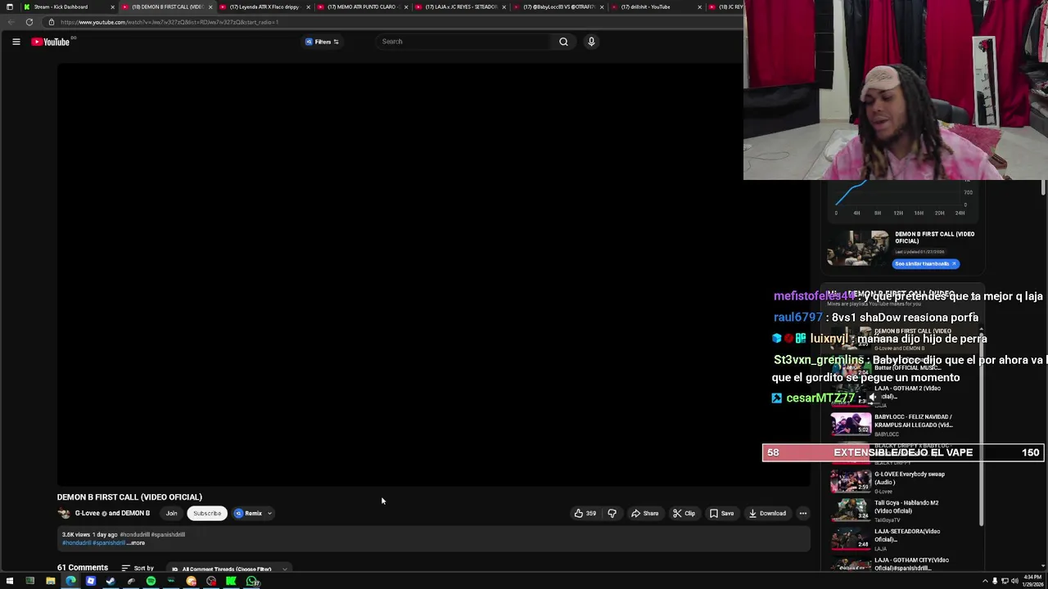
Task: Play LAJA - GOTHAM CITY video
Action: [851, 565]
